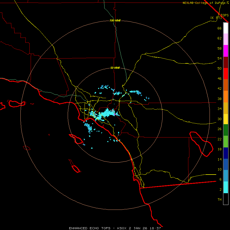230x230 pixels.
Task: Click the "2 JAN 26 18:37" timestamp
Action: click(x=145, y=228)
